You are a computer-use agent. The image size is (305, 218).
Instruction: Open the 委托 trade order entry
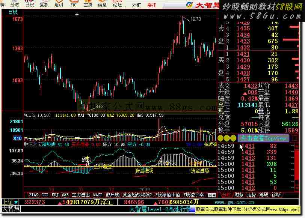(152, 5)
